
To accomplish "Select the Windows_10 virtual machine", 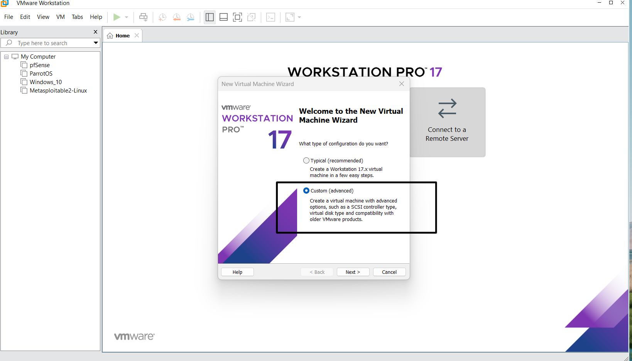I will pyautogui.click(x=46, y=82).
